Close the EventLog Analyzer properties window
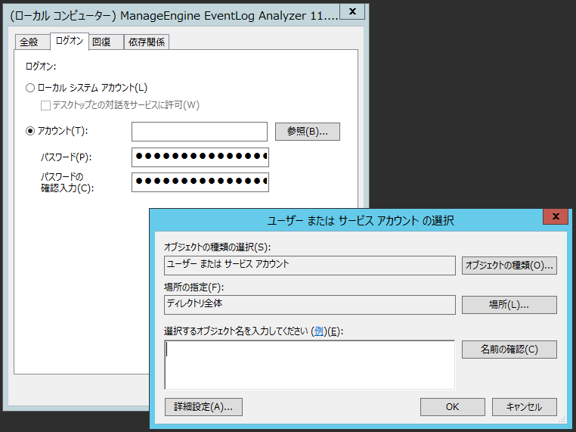The width and height of the screenshot is (576, 432). click(352, 11)
